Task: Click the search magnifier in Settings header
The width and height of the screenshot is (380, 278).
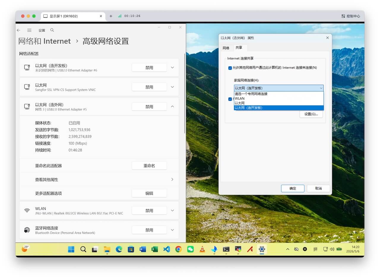Action: pos(52,30)
